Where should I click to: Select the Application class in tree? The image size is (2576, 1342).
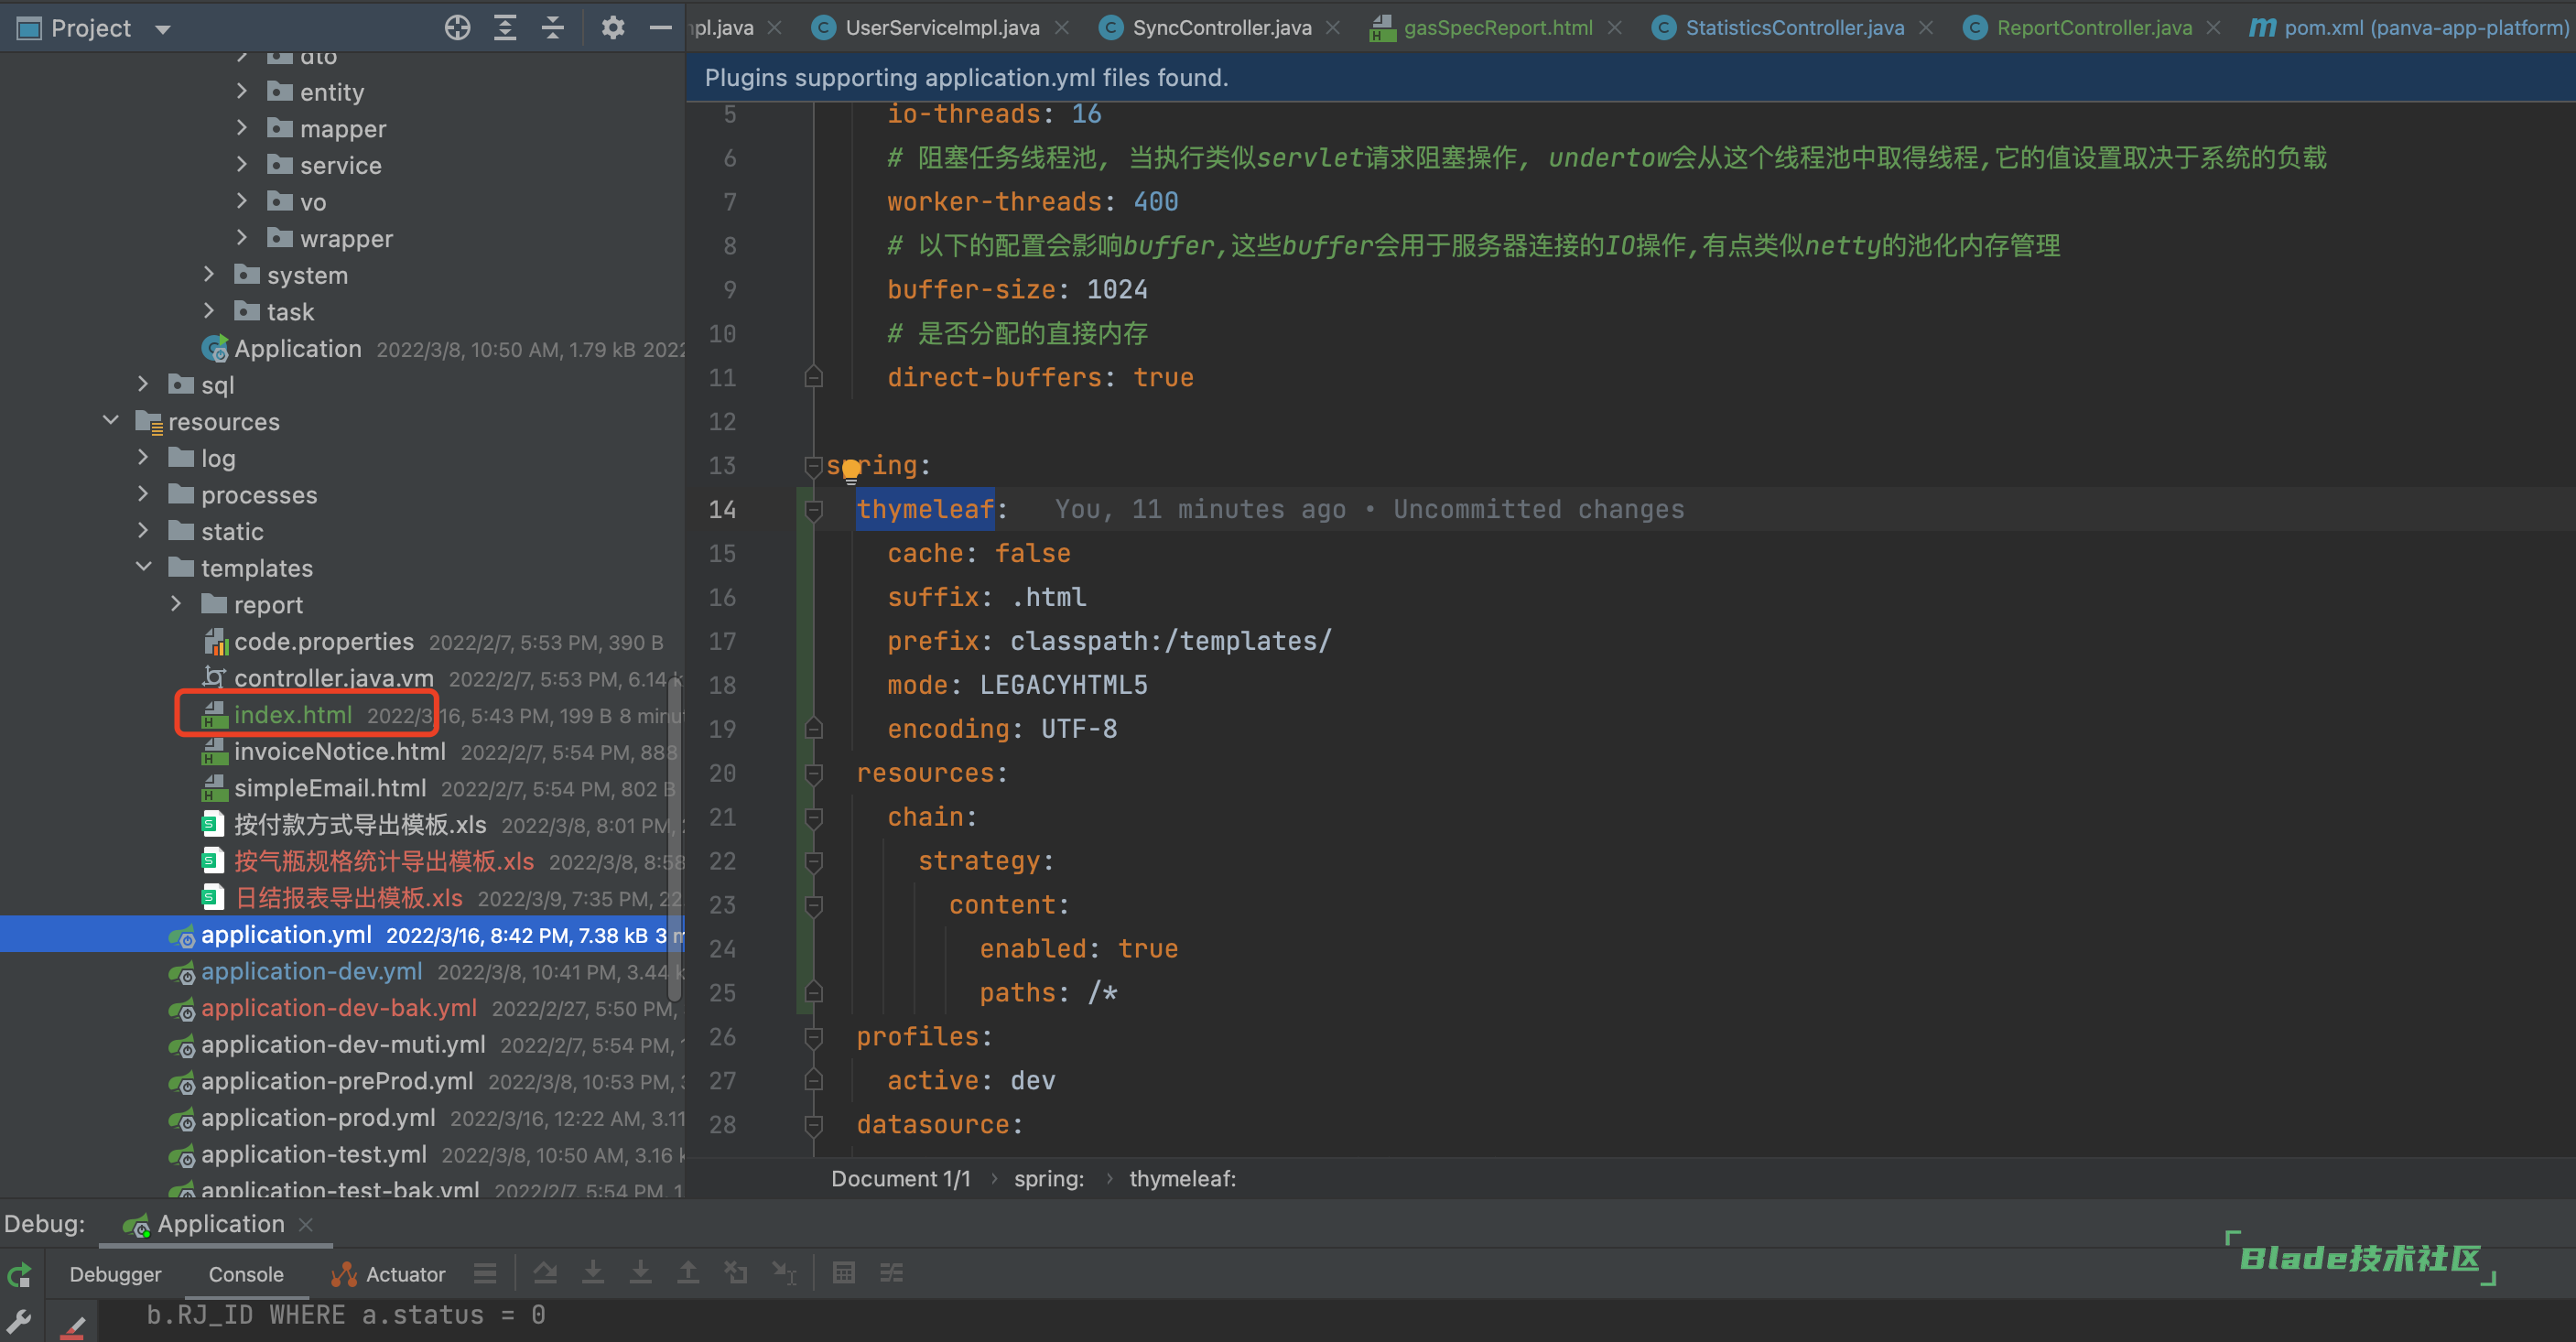(x=298, y=348)
